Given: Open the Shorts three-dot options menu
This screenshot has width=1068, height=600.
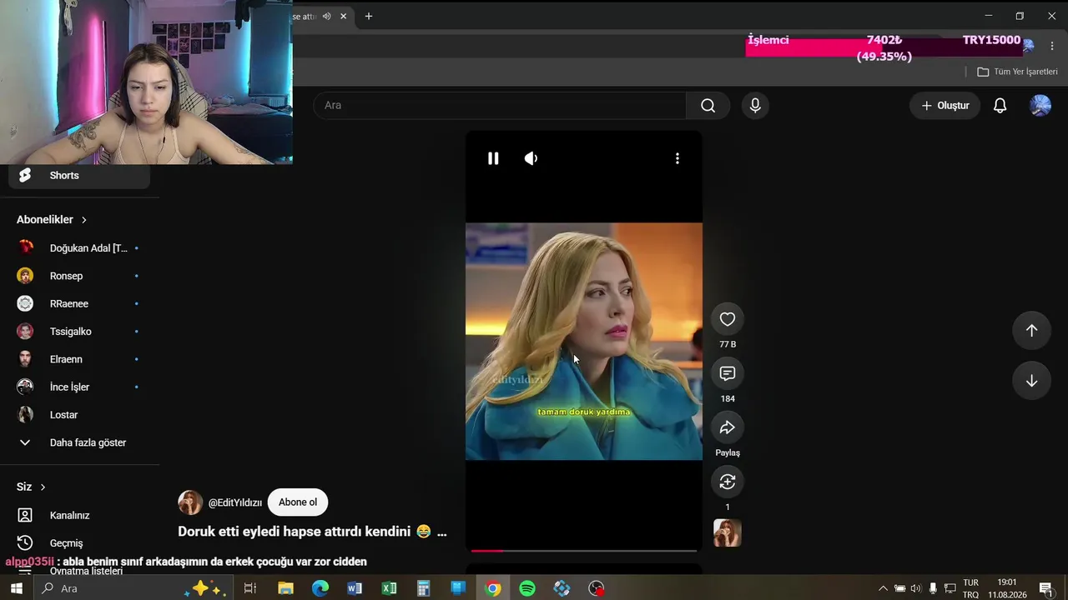Looking at the screenshot, I should [678, 158].
